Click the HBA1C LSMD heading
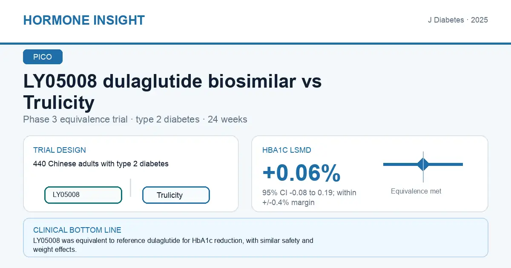 click(287, 150)
